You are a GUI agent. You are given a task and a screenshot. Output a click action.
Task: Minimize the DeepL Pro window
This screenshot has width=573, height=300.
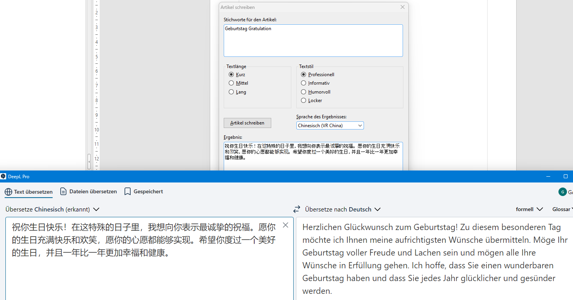point(548,176)
